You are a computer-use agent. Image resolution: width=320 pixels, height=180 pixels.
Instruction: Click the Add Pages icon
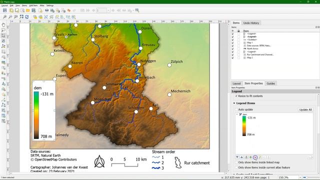coord(40,10)
